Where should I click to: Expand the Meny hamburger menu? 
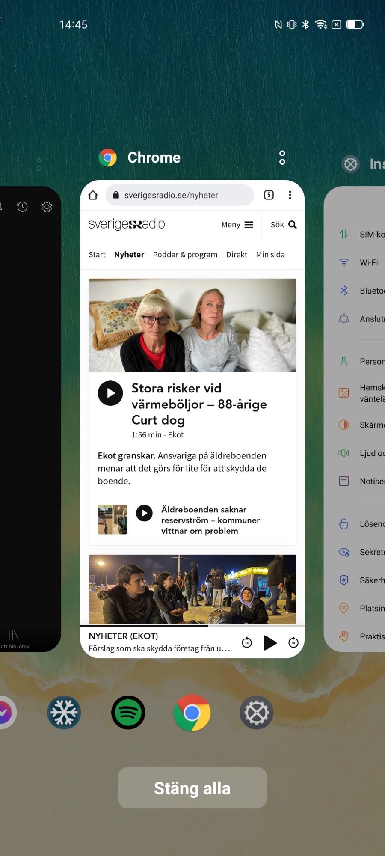click(237, 225)
